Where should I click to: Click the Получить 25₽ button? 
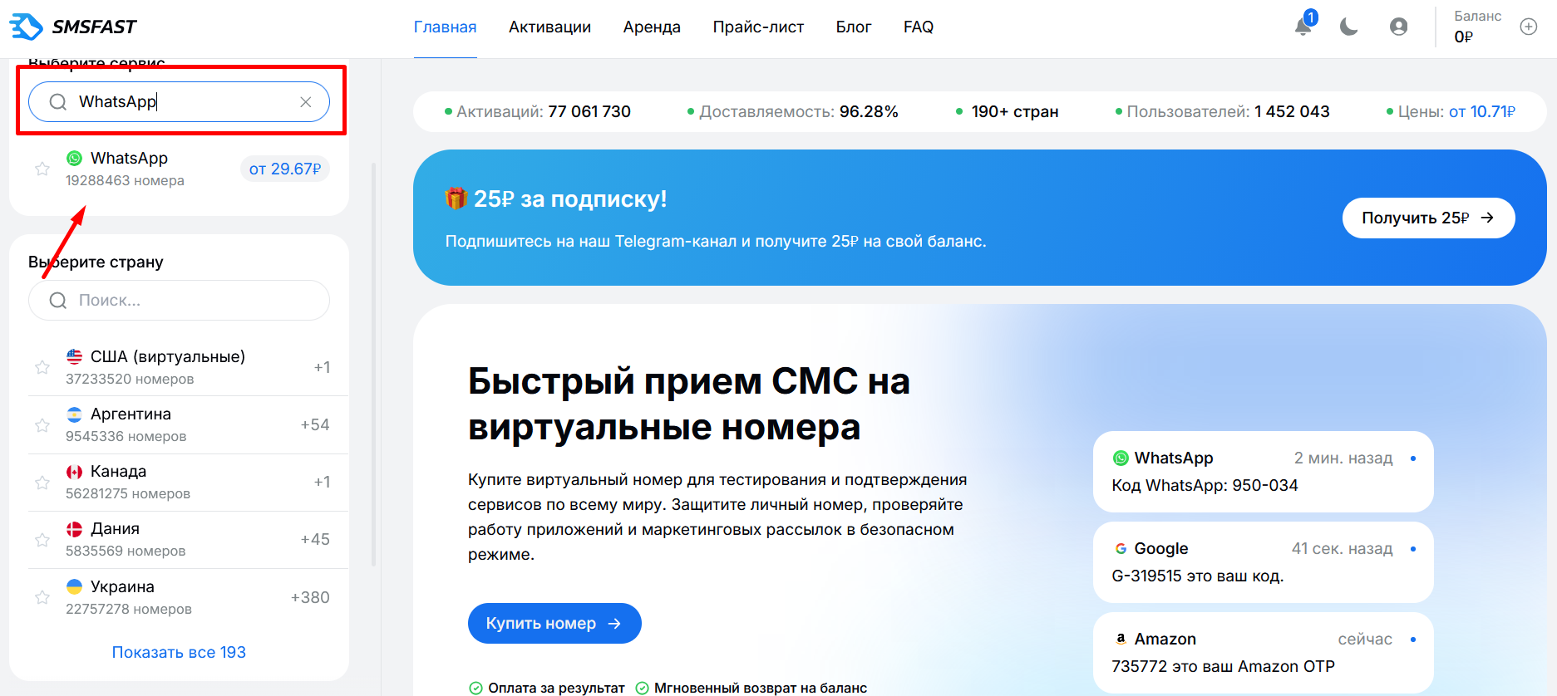(1428, 218)
